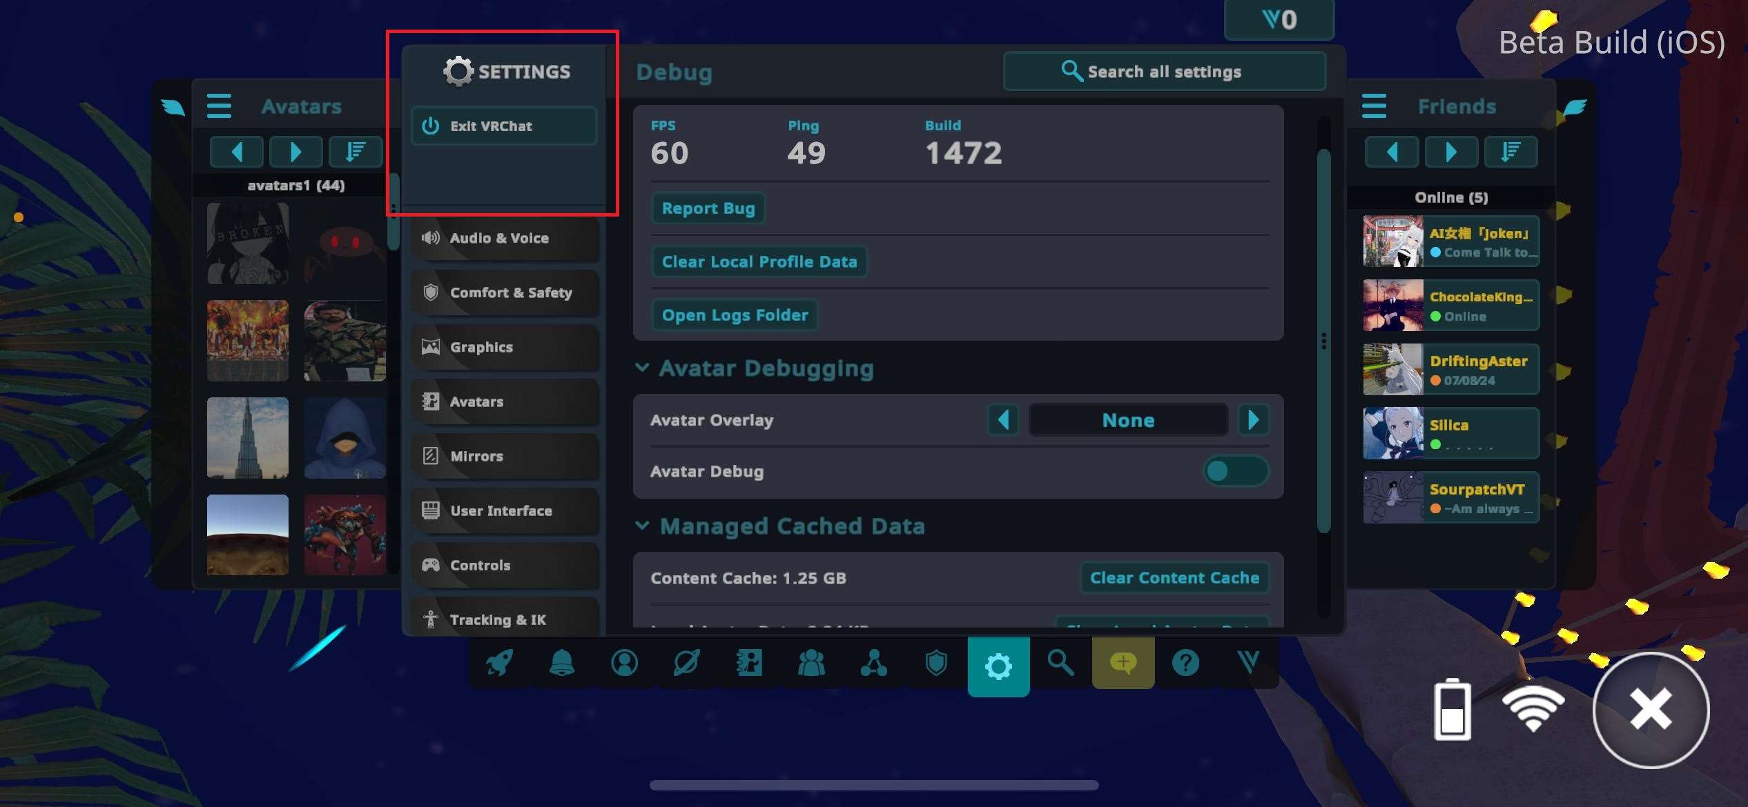The width and height of the screenshot is (1748, 807).
Task: Open the social friends group tab
Action: (811, 664)
